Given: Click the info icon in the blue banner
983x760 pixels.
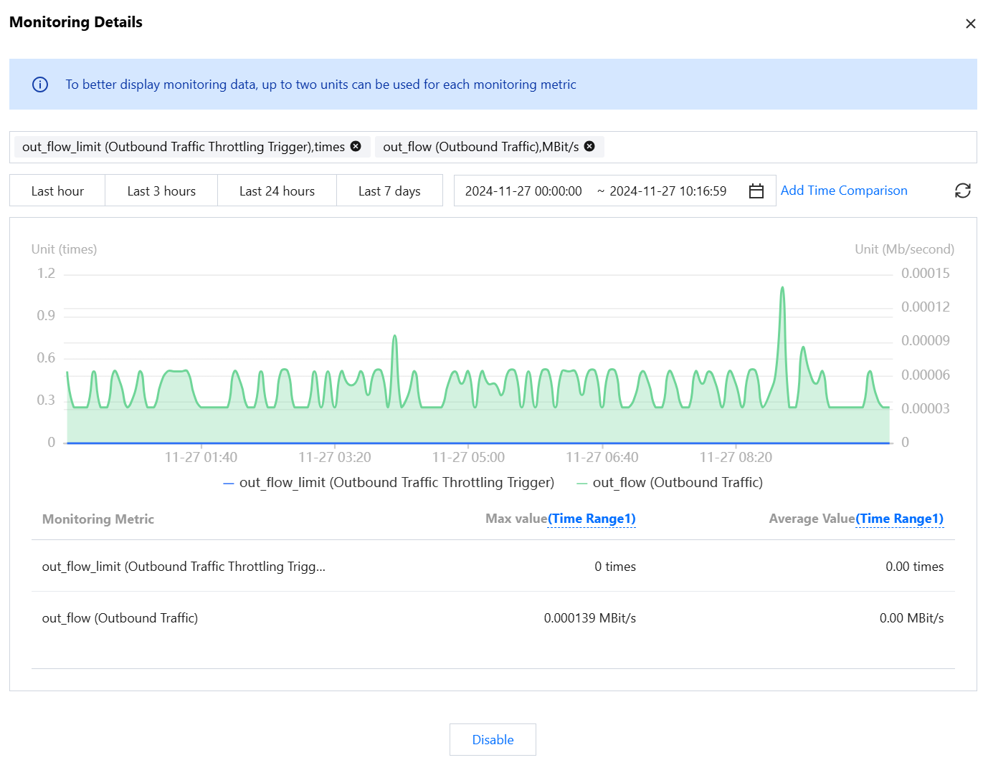Looking at the screenshot, I should pos(40,85).
